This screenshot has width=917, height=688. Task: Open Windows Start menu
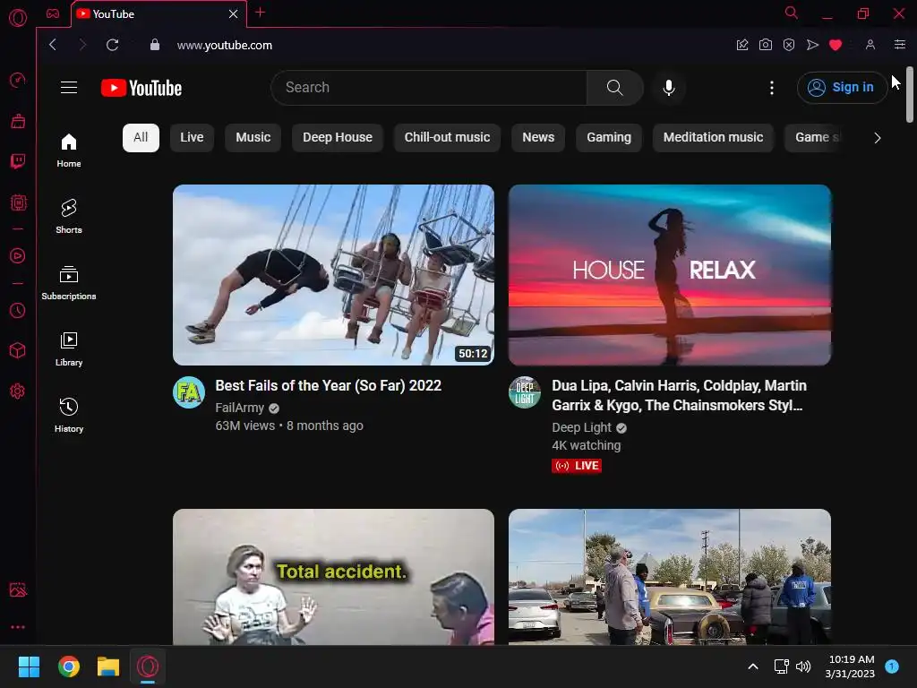pos(29,666)
